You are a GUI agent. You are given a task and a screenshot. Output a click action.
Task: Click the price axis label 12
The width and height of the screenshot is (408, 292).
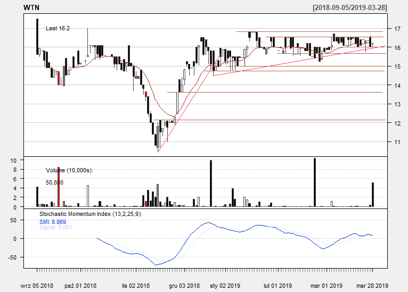[x=397, y=123]
